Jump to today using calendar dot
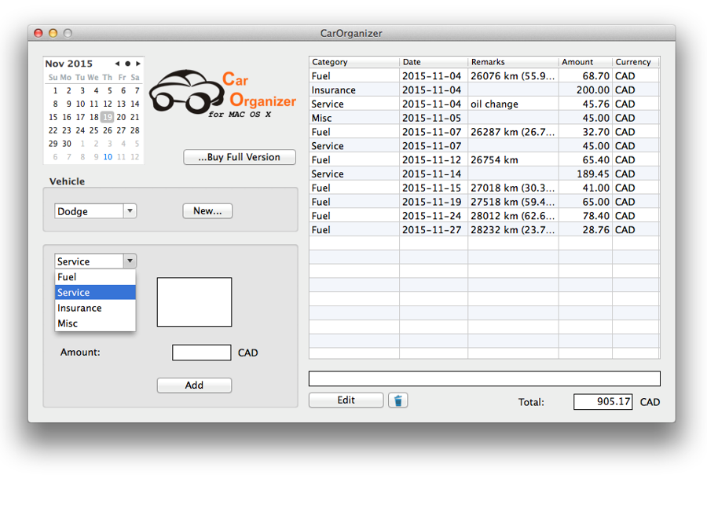 coord(127,64)
